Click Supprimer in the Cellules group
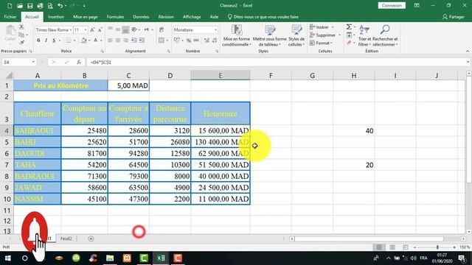 coord(324,35)
